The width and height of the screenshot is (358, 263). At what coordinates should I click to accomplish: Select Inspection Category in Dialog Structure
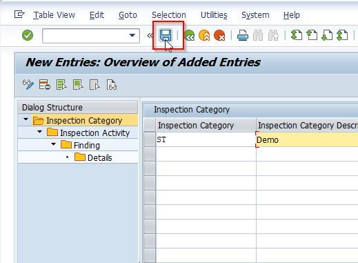(x=84, y=121)
